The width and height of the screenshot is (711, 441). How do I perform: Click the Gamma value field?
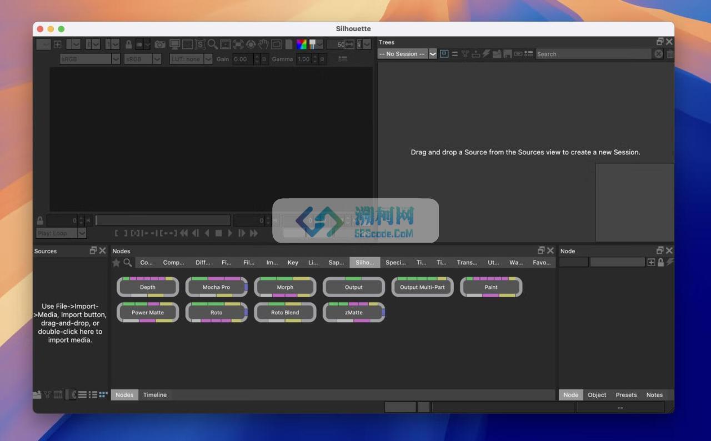click(x=303, y=59)
